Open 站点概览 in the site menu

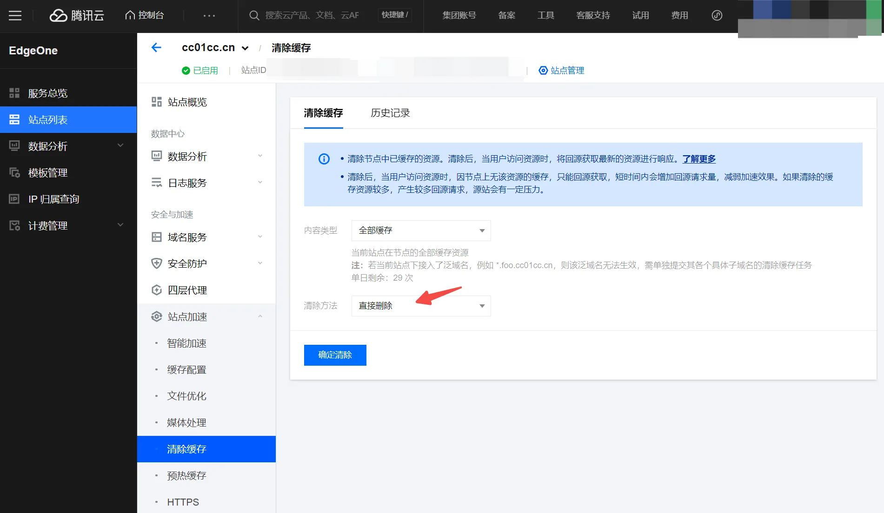[206, 102]
